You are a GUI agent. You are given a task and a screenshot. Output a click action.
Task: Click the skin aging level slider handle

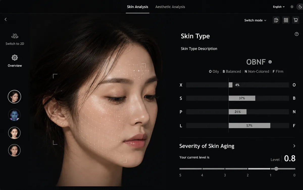(276, 169)
